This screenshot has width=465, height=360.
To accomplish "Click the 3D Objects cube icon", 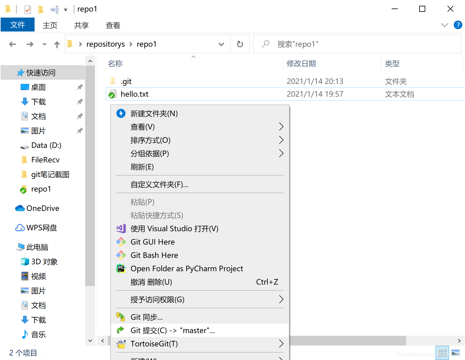I will (x=25, y=262).
